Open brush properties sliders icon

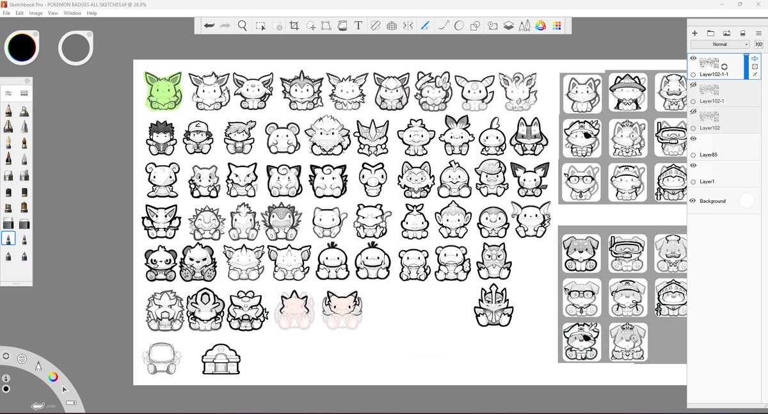[8, 93]
